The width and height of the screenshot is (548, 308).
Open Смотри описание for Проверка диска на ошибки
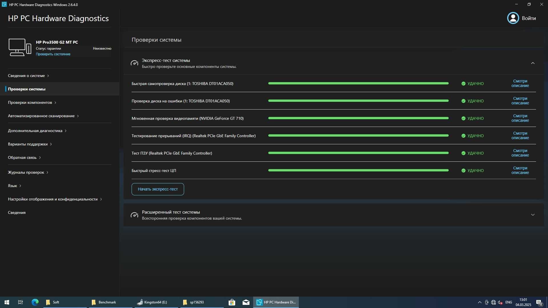coord(520,101)
